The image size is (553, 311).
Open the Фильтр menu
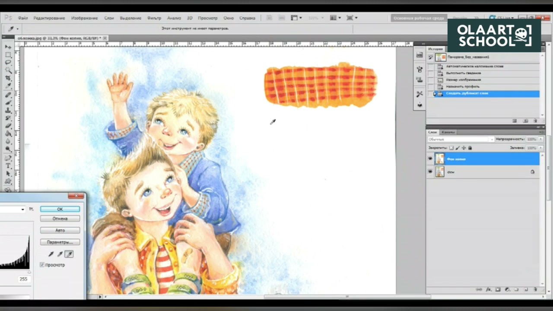click(154, 18)
